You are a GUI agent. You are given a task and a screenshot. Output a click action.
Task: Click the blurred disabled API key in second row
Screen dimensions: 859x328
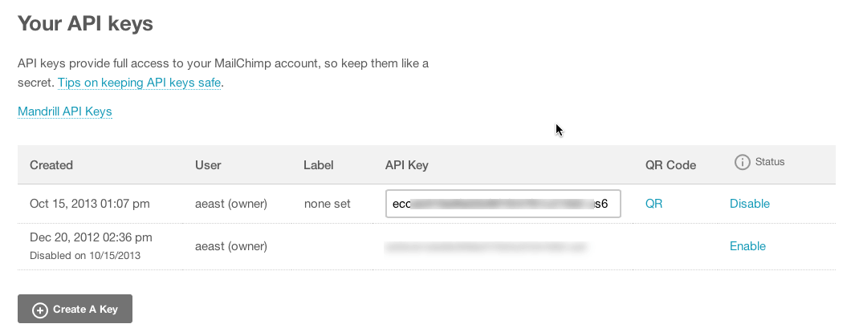[x=486, y=247]
